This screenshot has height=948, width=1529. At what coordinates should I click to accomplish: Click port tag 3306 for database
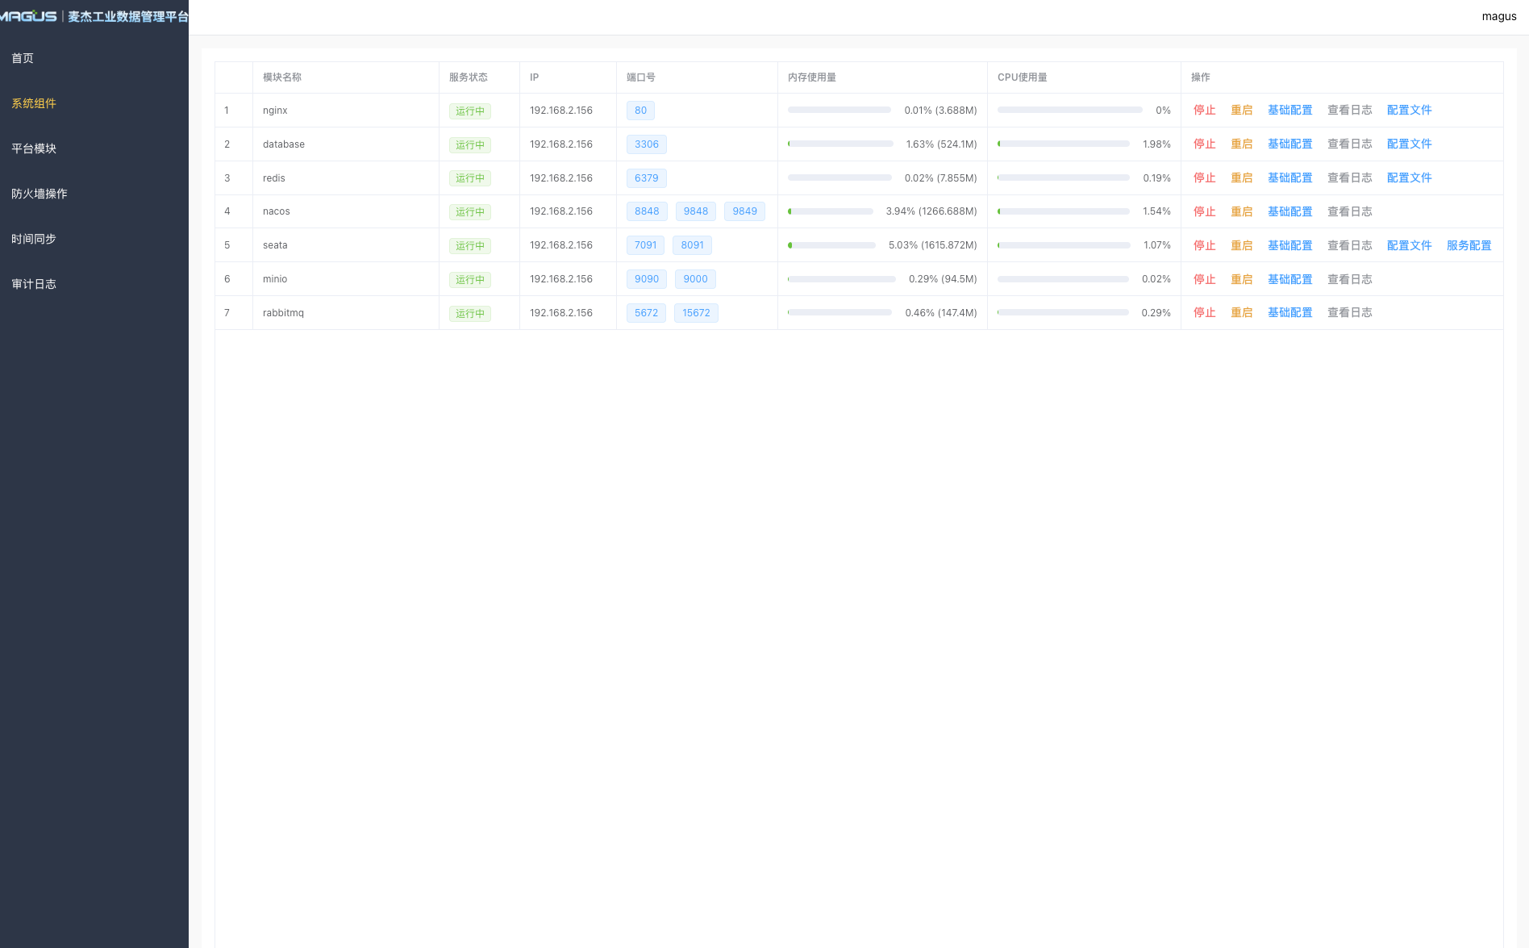646,144
